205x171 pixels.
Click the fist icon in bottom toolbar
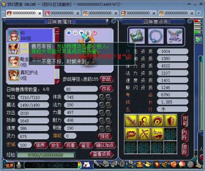[x=114, y=164]
